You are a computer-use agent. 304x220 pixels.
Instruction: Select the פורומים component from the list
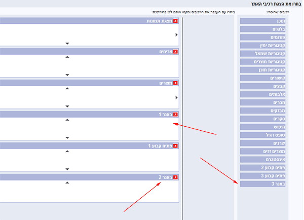263,38
